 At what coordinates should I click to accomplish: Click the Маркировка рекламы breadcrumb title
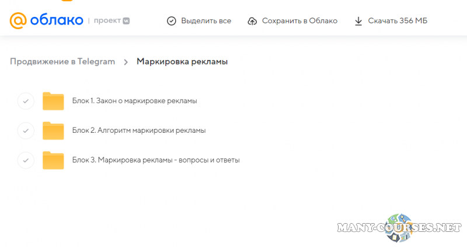point(182,62)
